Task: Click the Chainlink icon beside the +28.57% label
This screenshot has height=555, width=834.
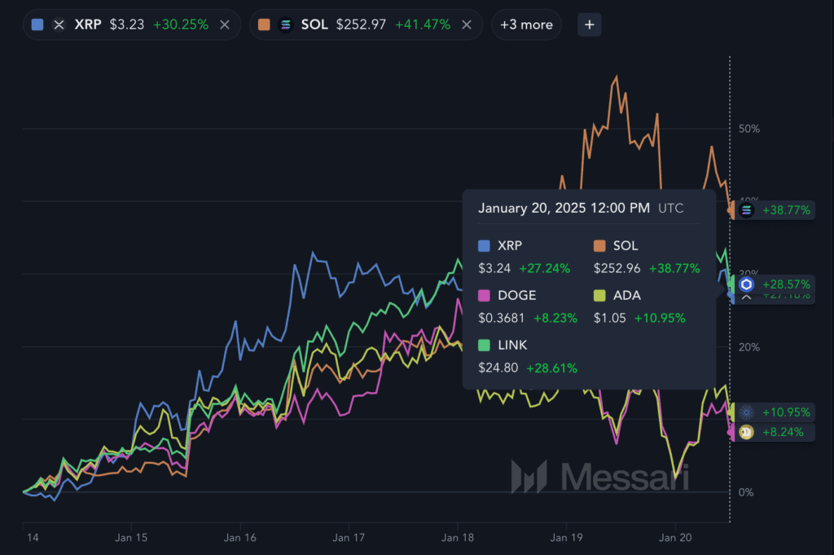Action: pos(746,284)
